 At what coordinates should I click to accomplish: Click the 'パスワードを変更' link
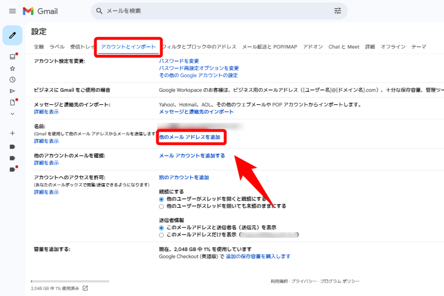[x=179, y=61]
